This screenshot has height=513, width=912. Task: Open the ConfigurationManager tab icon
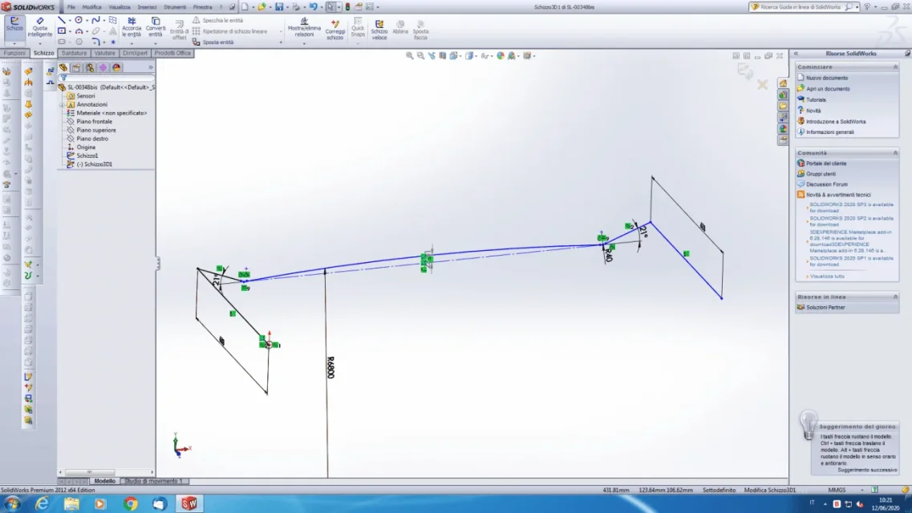pos(90,68)
